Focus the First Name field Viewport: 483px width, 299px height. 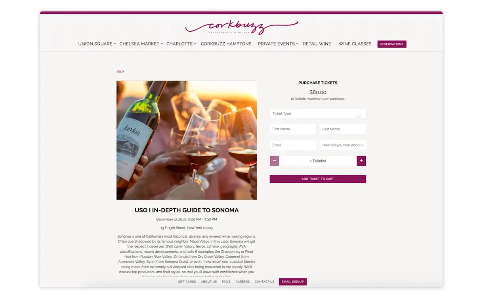click(293, 129)
